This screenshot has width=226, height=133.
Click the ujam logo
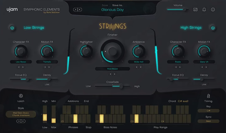[12, 9]
